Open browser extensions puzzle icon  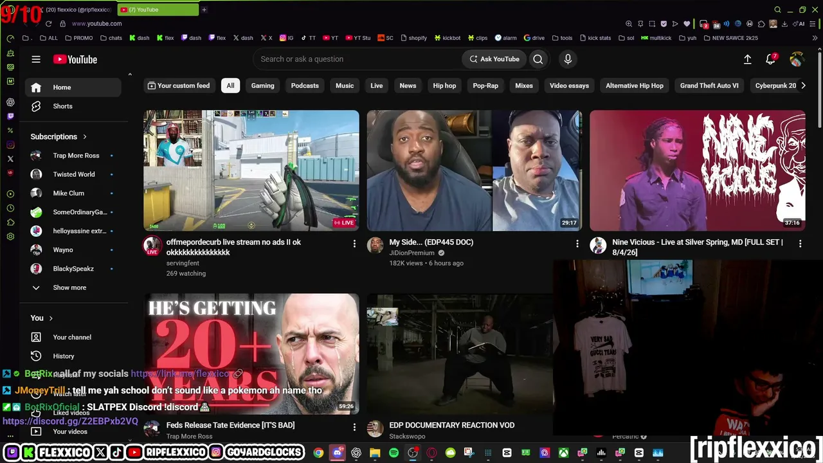click(762, 24)
